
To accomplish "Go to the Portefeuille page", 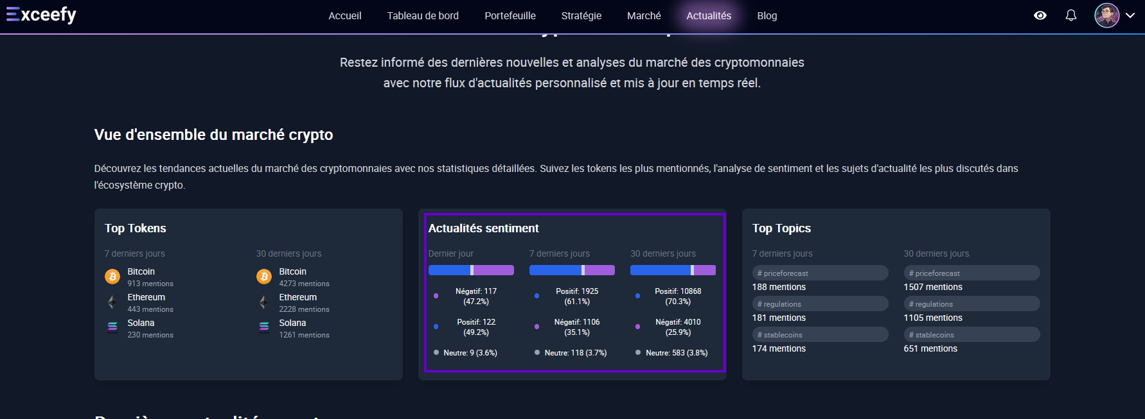I will click(x=510, y=15).
